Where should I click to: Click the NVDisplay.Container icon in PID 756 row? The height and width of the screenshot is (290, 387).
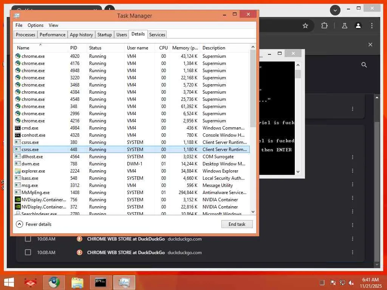(18, 199)
